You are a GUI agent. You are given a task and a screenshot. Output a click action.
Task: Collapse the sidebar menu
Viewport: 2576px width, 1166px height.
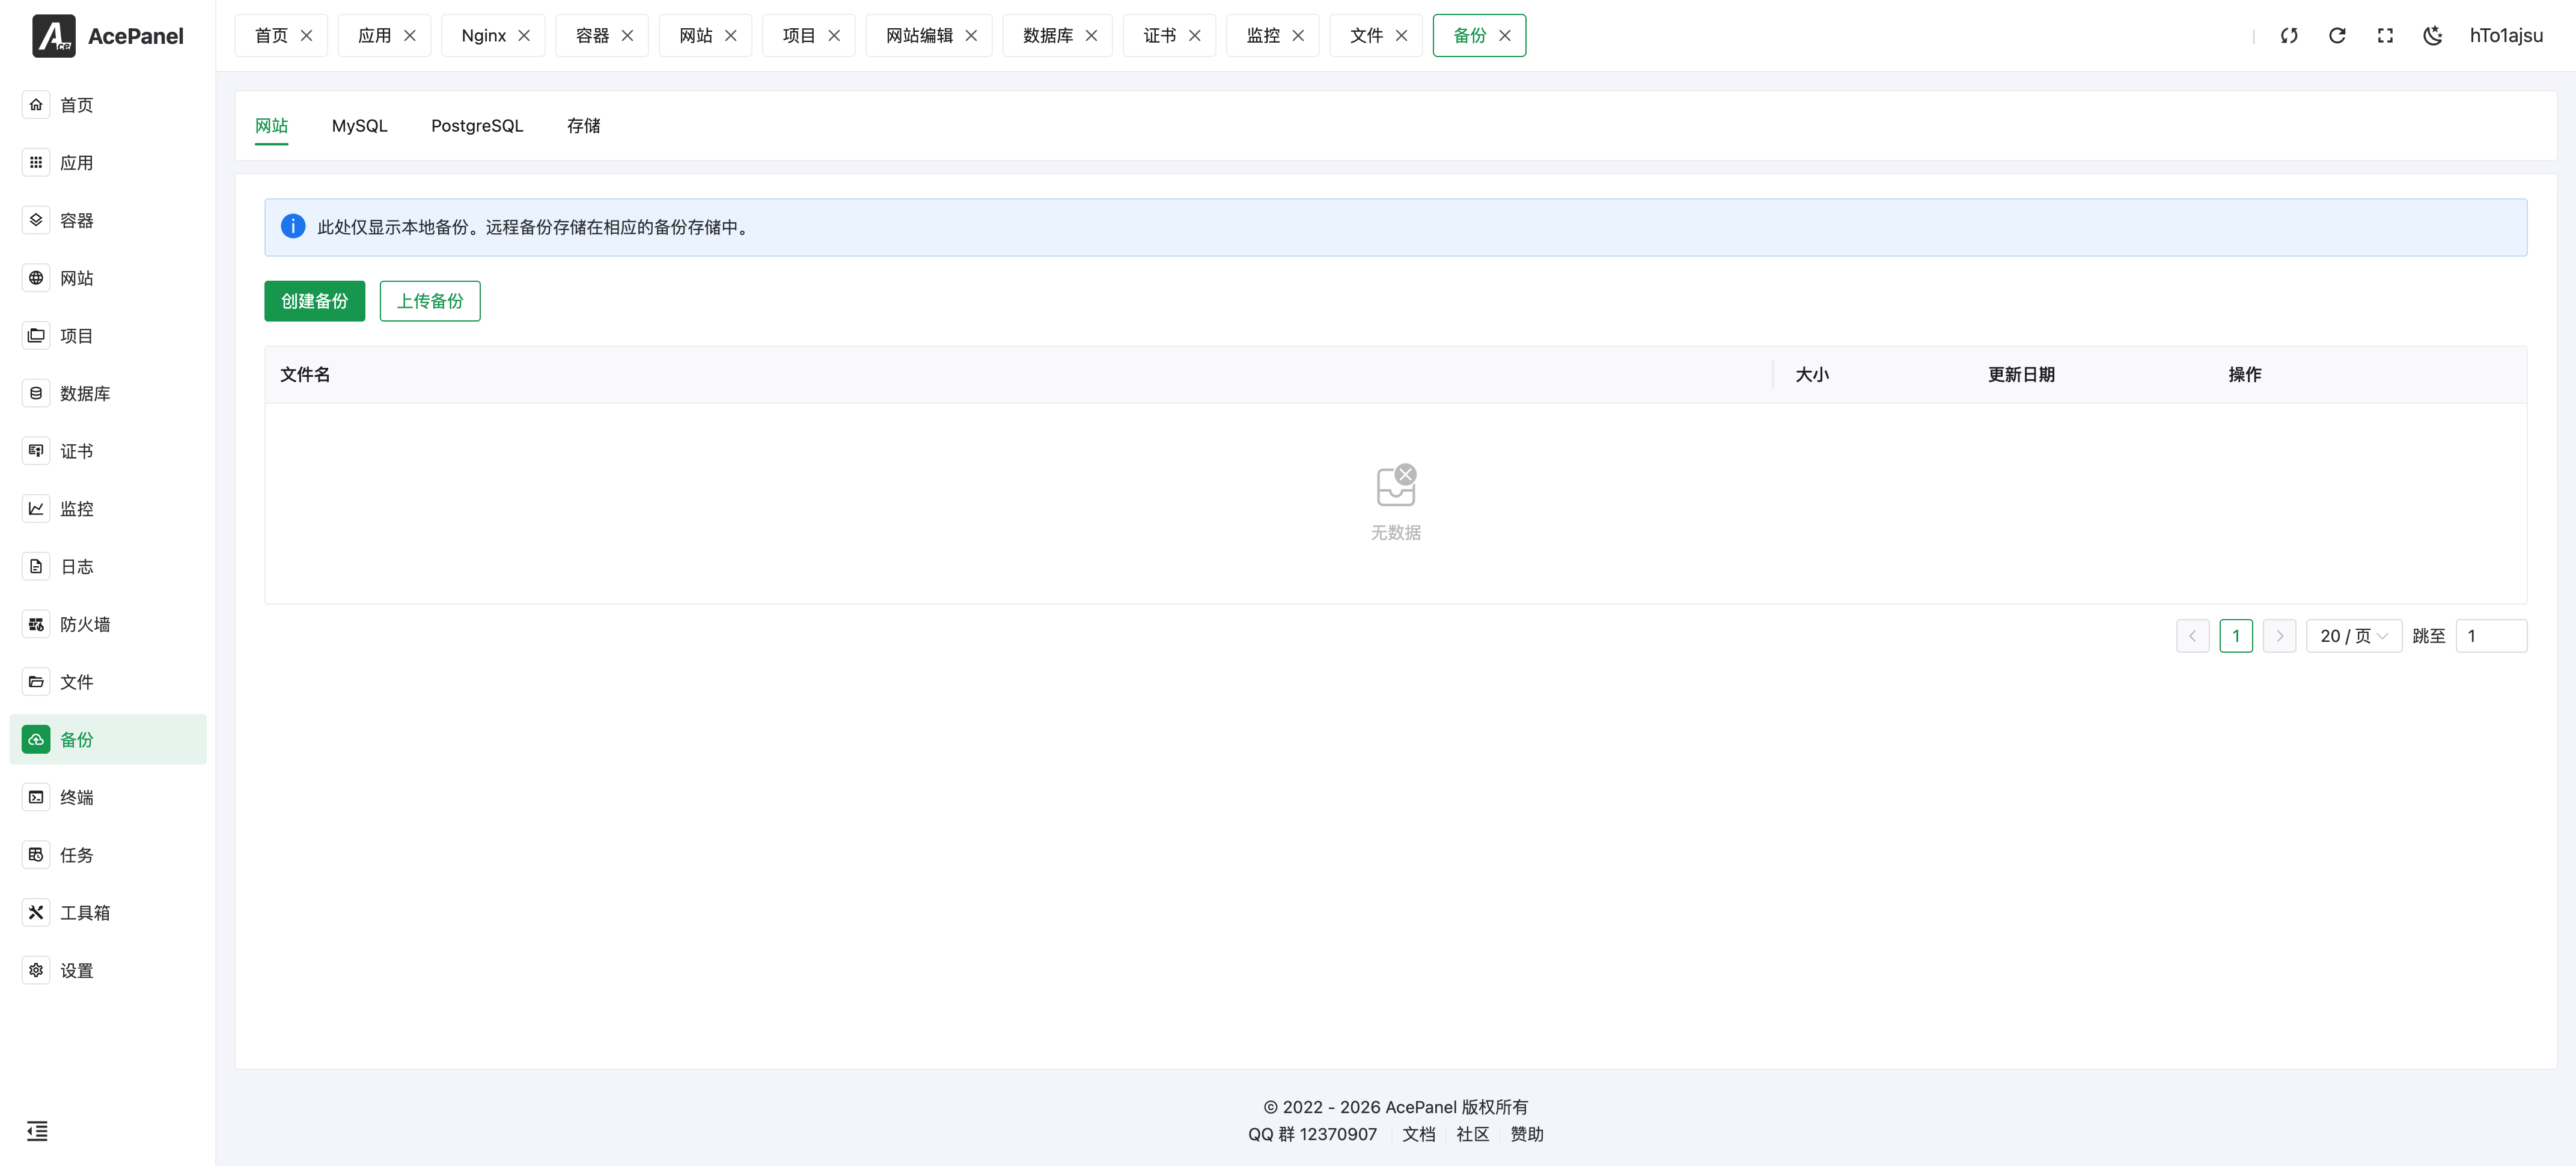tap(37, 1131)
